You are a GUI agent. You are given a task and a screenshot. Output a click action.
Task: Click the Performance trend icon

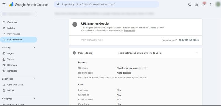[4, 34]
